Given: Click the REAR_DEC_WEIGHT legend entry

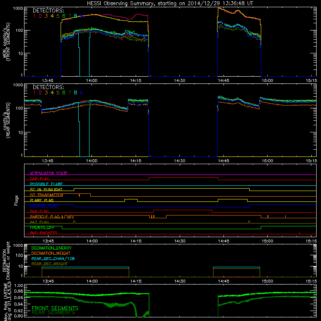Looking at the screenshot, I should pyautogui.click(x=49, y=264).
